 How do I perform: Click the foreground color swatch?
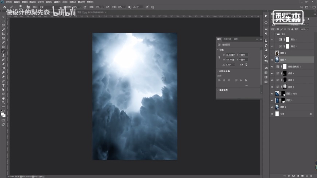pos(2,114)
